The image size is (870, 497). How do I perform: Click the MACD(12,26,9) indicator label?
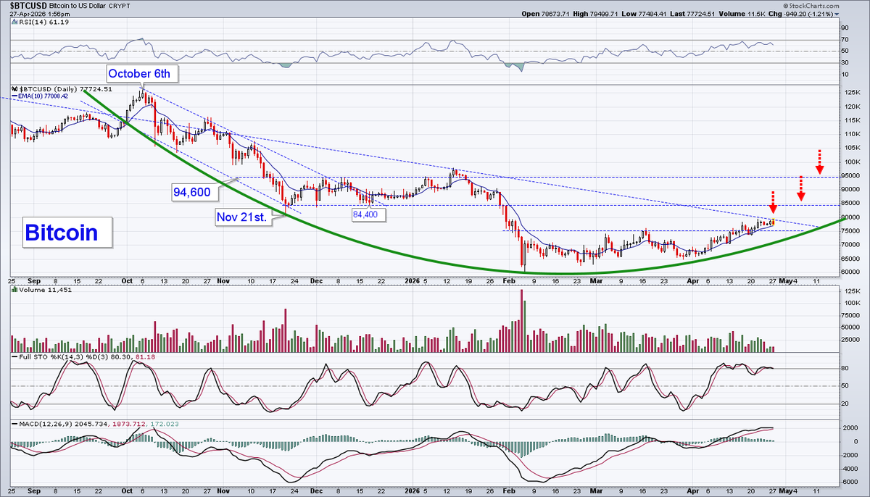point(45,422)
